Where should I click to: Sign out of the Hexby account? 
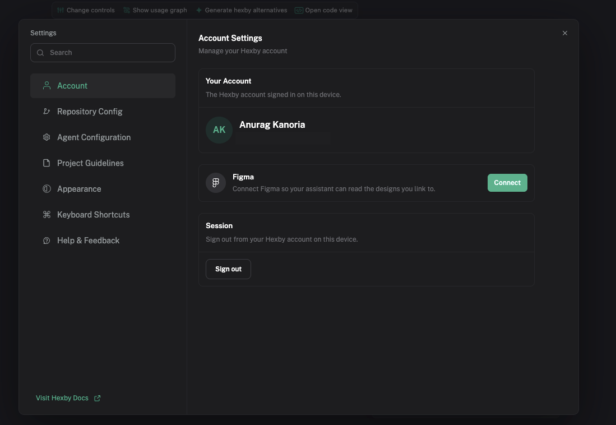click(228, 269)
